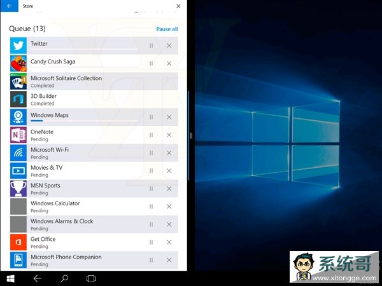Pause Candy Crush Saga download
Image resolution: width=382 pixels, height=286 pixels.
tap(151, 64)
